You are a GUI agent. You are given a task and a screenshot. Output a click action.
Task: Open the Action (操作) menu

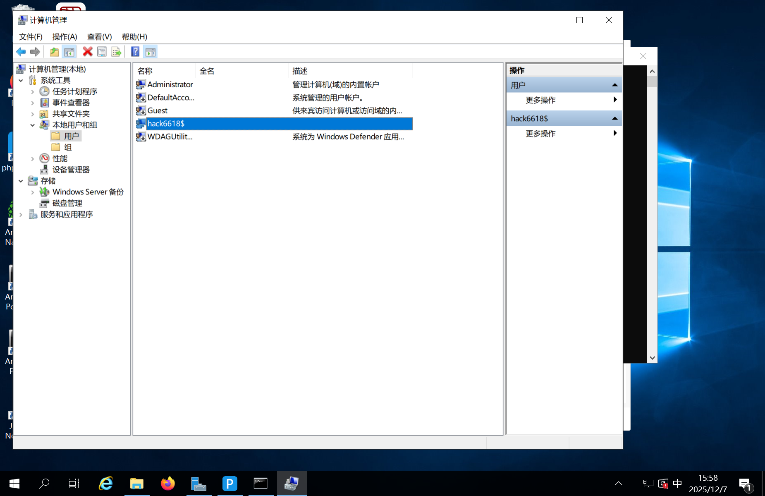click(65, 37)
